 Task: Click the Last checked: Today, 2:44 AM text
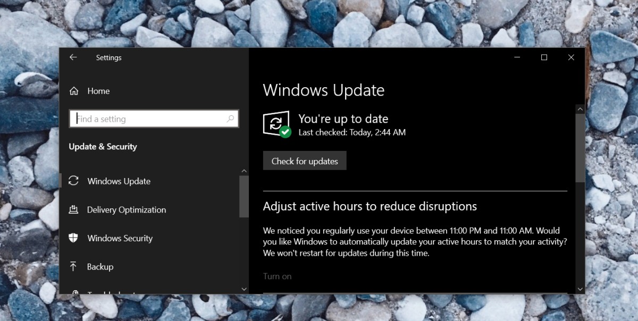click(351, 132)
